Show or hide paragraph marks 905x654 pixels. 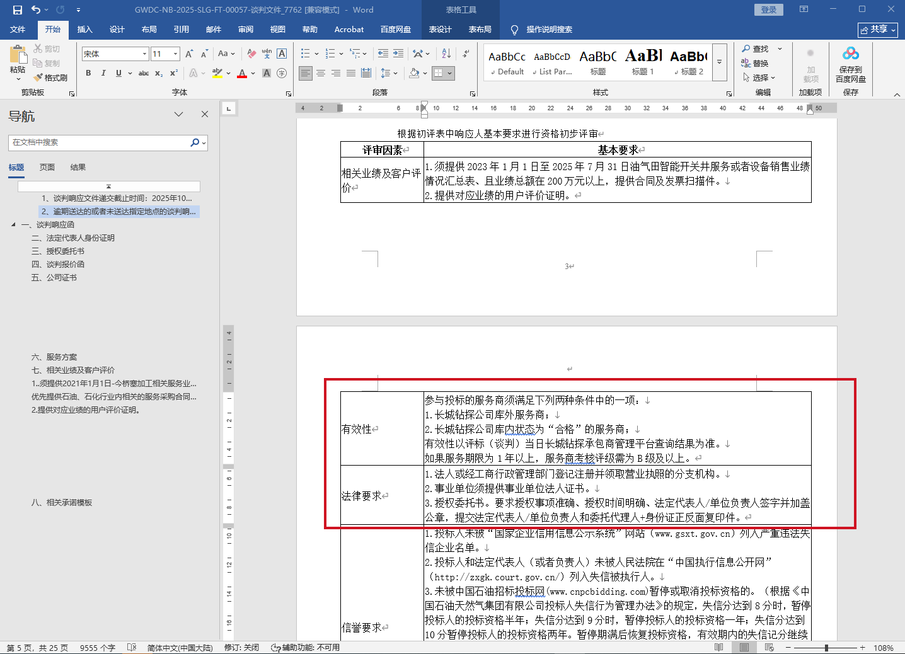click(x=466, y=54)
